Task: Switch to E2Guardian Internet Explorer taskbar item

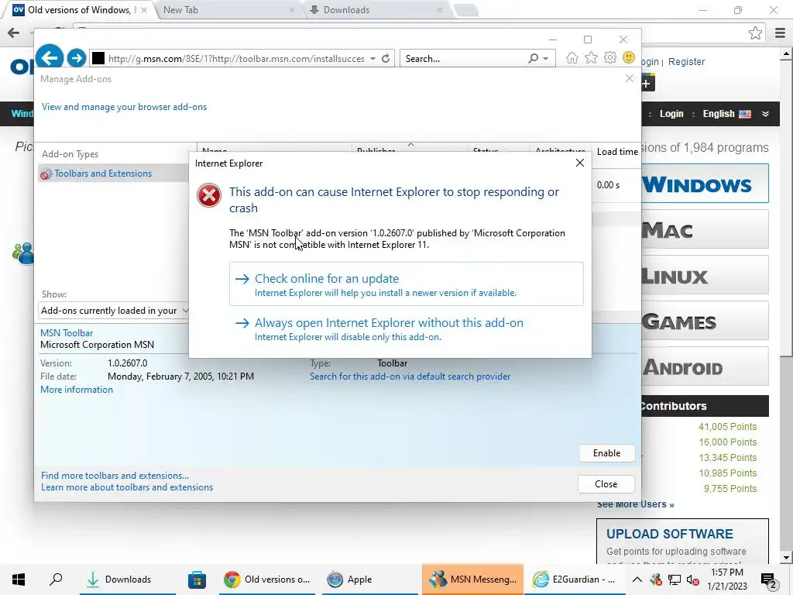Action: coord(575,580)
